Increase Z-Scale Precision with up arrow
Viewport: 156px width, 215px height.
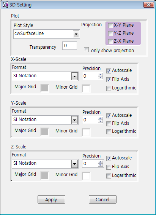click(100, 162)
